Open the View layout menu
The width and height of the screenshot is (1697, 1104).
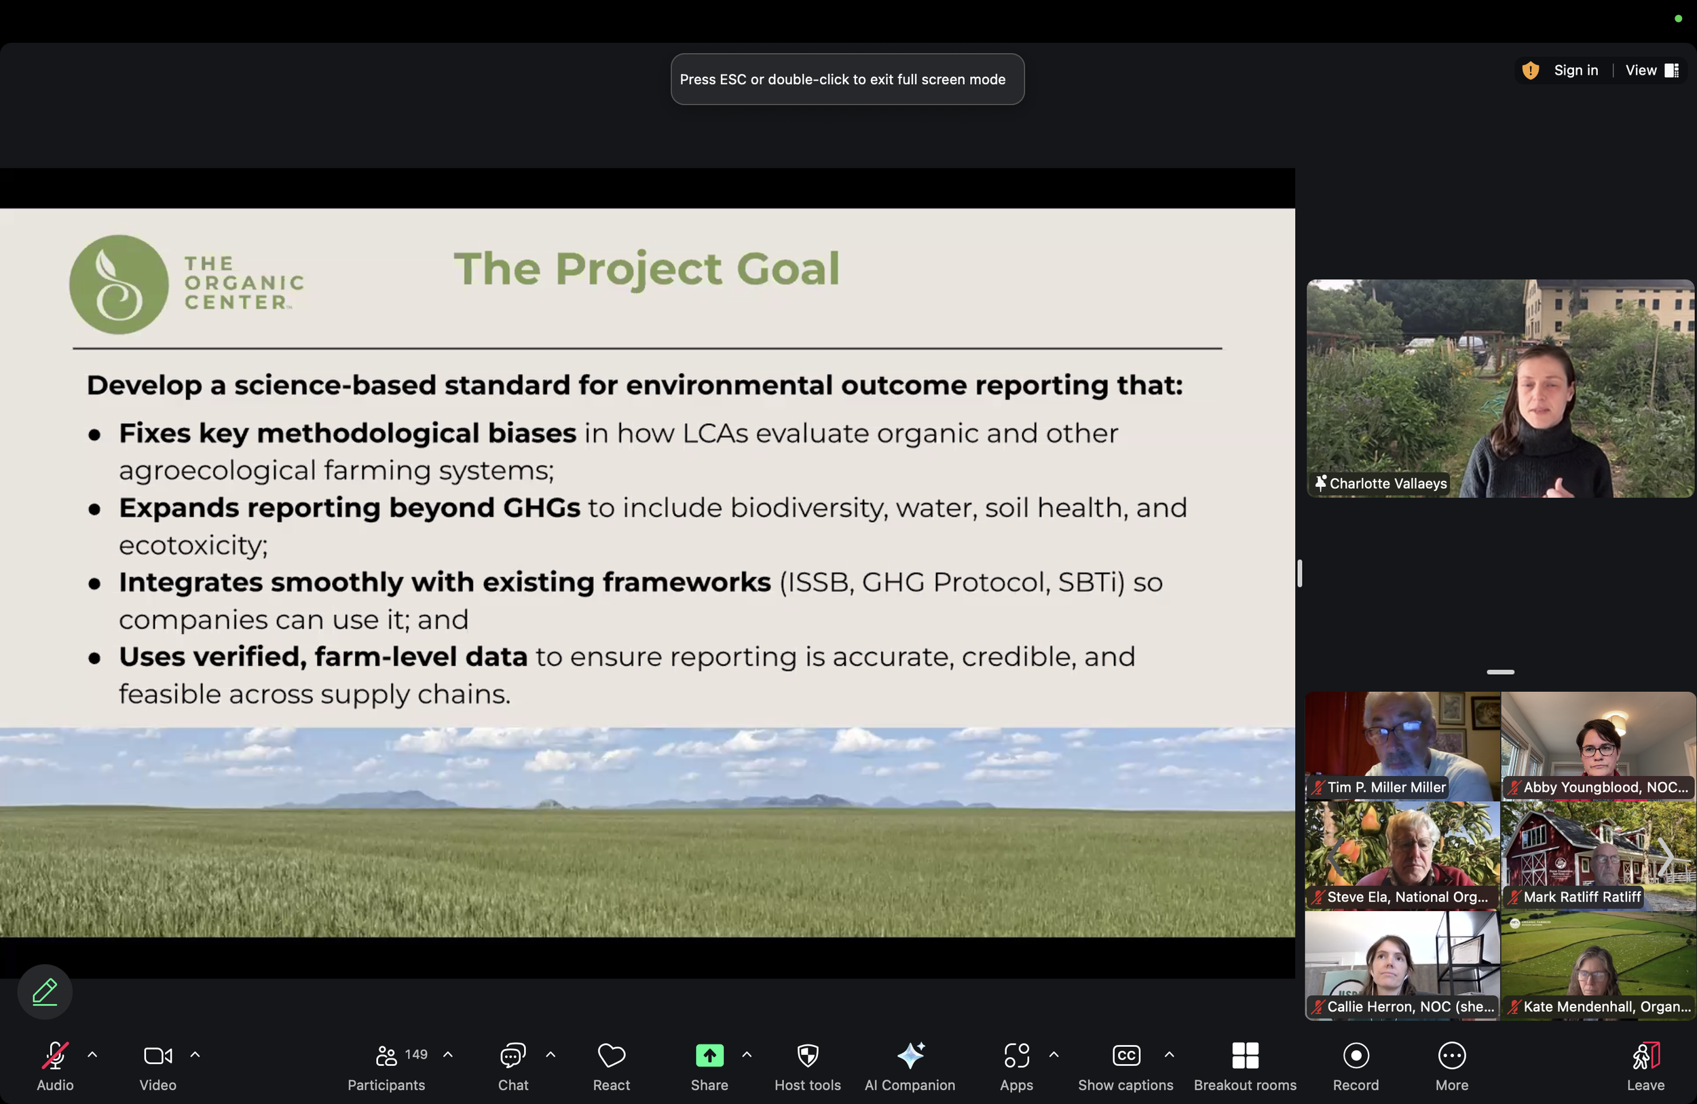pyautogui.click(x=1651, y=70)
